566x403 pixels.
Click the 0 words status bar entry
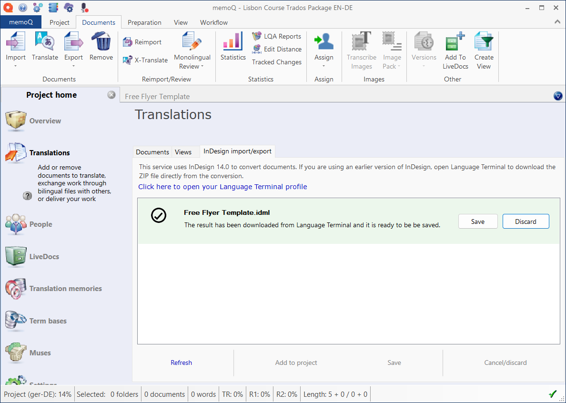pyautogui.click(x=203, y=394)
